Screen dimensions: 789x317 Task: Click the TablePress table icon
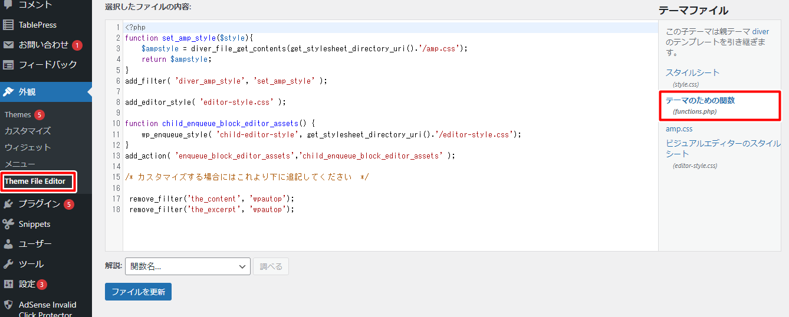coord(8,25)
